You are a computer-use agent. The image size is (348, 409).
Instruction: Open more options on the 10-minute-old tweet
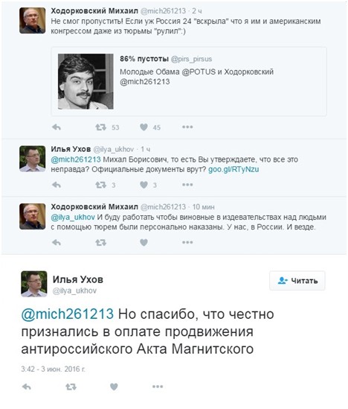(x=187, y=242)
